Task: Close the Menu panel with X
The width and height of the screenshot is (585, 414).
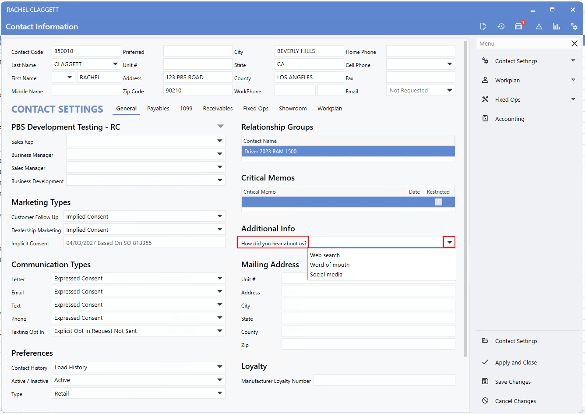Action: 574,43
